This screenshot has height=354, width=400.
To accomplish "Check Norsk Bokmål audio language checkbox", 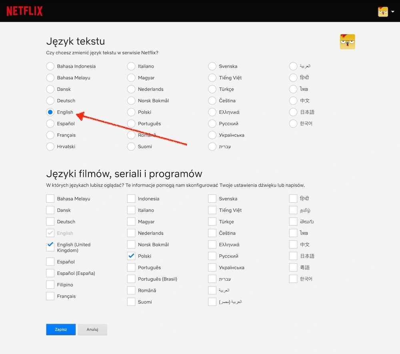I will pyautogui.click(x=131, y=244).
